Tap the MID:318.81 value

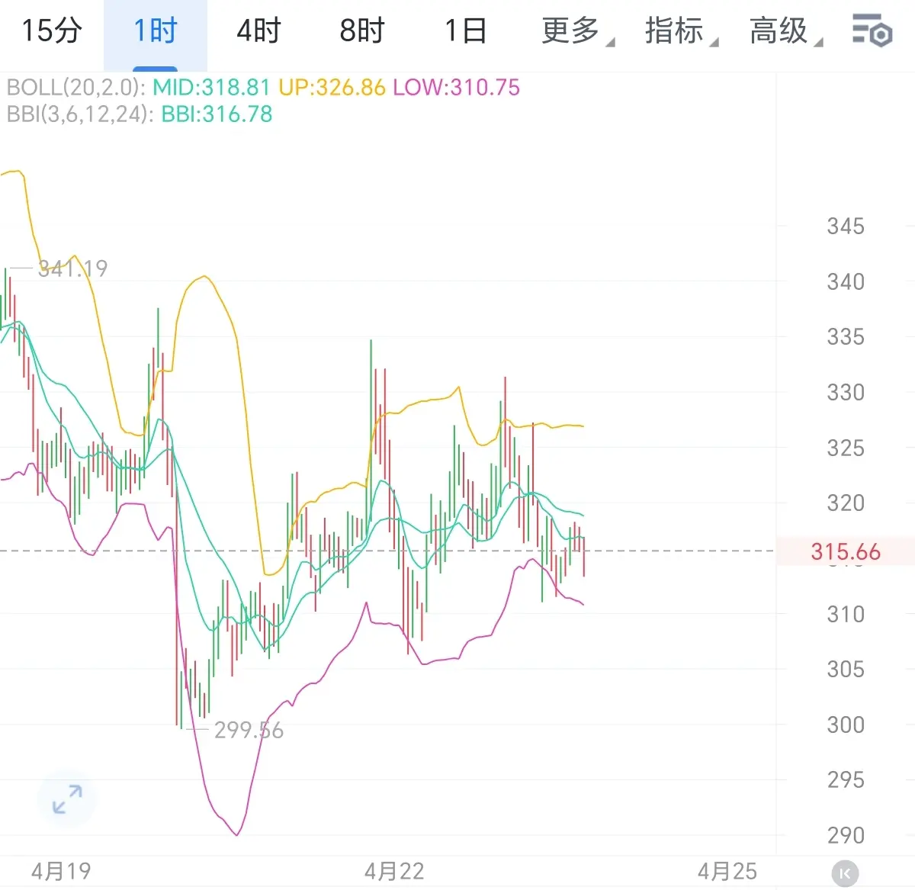(x=211, y=87)
